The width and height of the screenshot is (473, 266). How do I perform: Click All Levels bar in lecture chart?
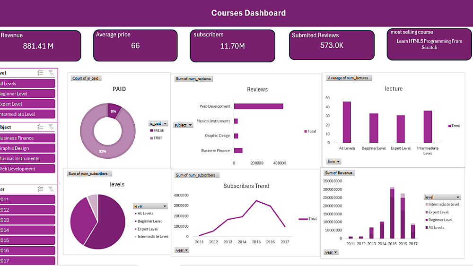pyautogui.click(x=347, y=122)
